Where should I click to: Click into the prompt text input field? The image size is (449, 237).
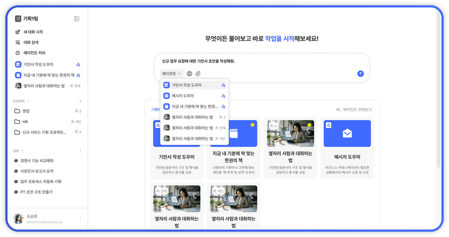tap(262, 61)
